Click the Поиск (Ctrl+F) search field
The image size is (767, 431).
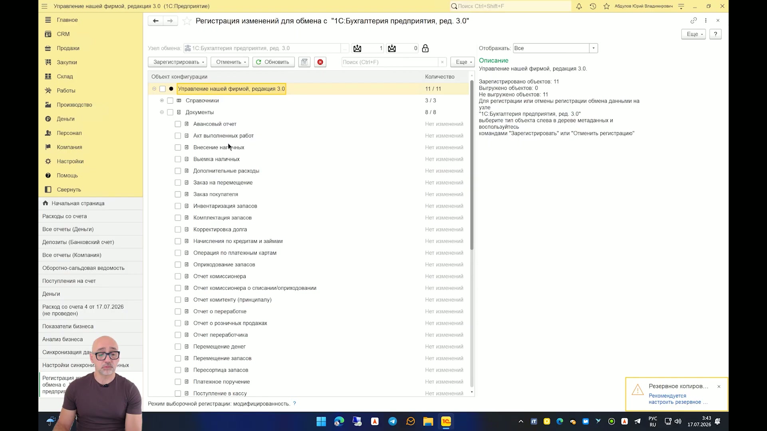point(390,62)
